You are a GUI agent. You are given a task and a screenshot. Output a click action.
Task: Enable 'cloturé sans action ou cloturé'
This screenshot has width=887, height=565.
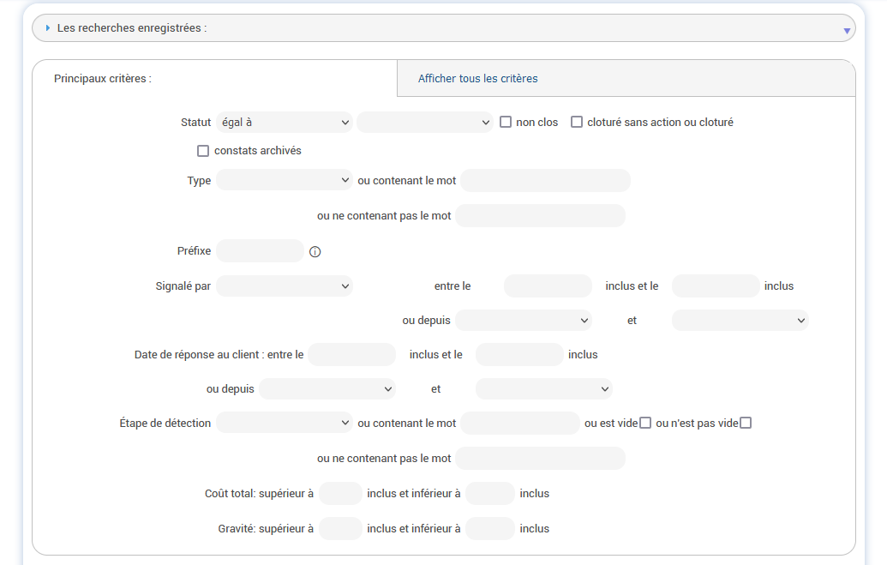577,122
